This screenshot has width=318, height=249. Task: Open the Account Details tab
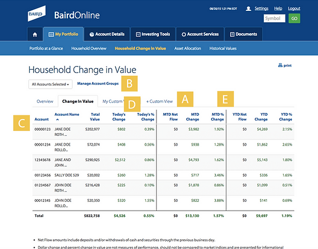point(107,34)
